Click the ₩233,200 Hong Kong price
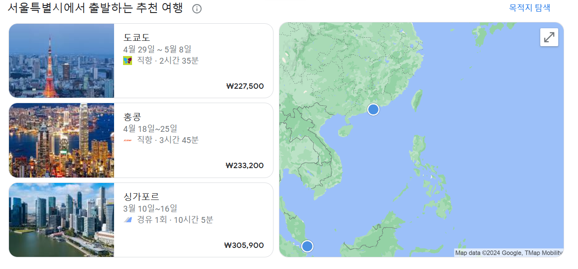The height and width of the screenshot is (269, 578). pyautogui.click(x=244, y=165)
